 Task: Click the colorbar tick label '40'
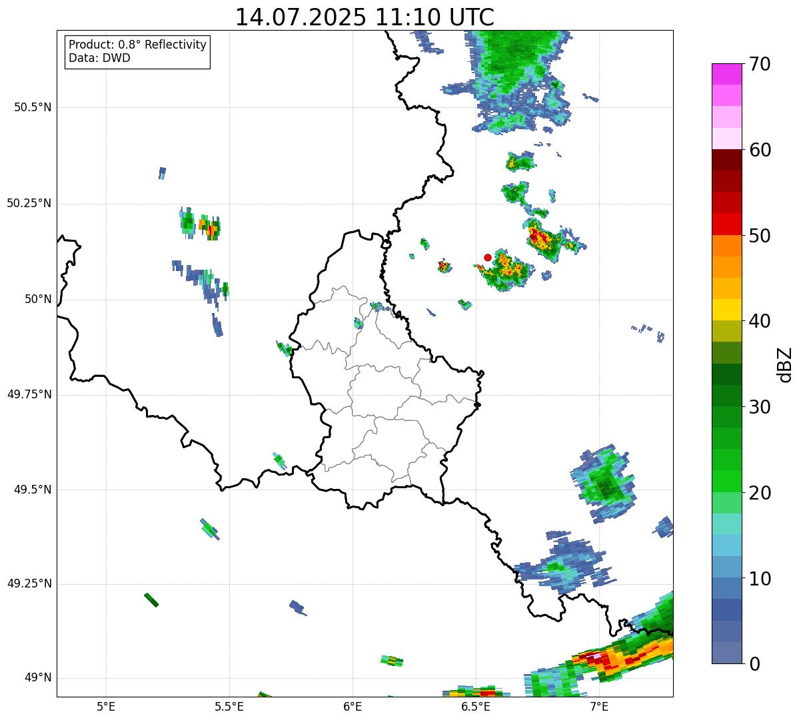coord(760,321)
